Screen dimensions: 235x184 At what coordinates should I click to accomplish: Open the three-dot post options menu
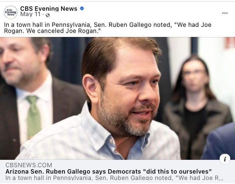point(225,13)
